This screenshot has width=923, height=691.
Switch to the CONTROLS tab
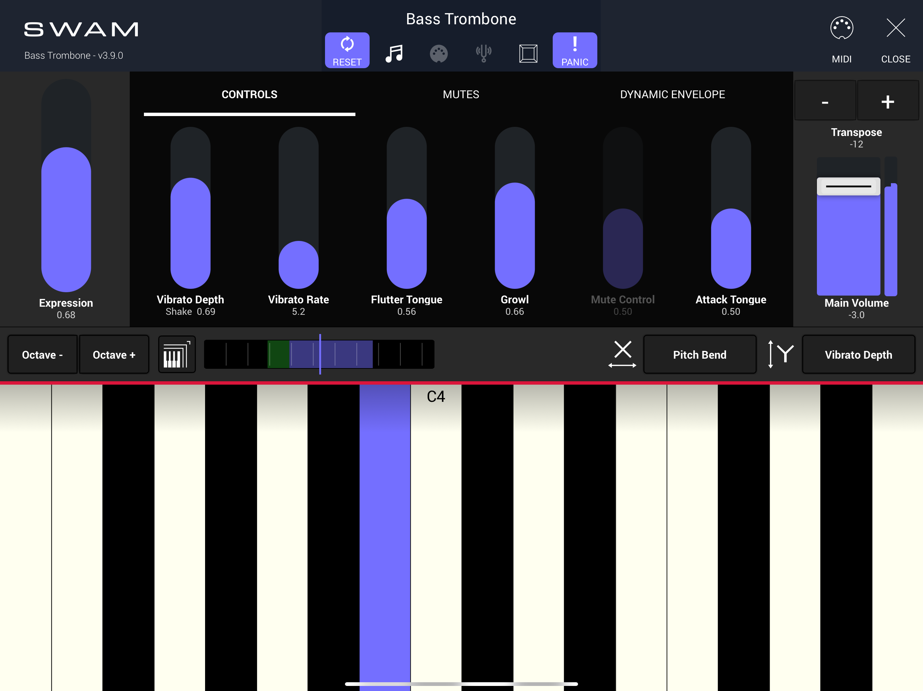(250, 94)
